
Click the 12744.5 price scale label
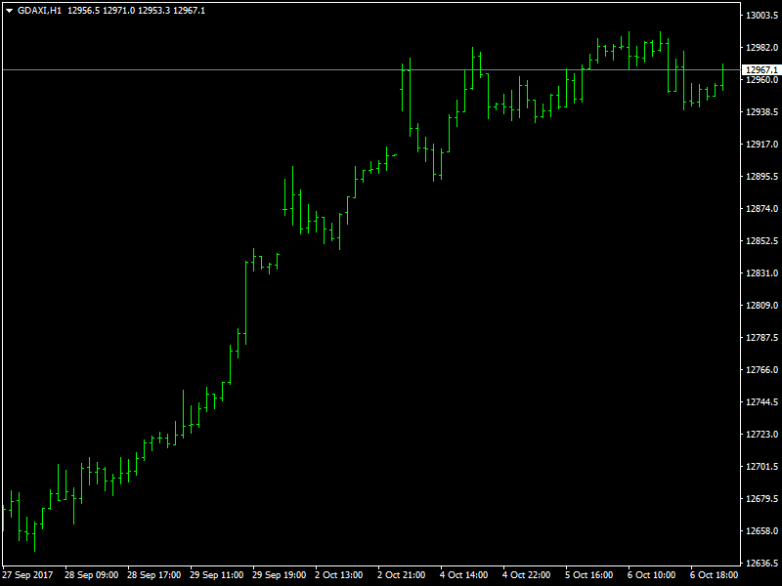(761, 401)
